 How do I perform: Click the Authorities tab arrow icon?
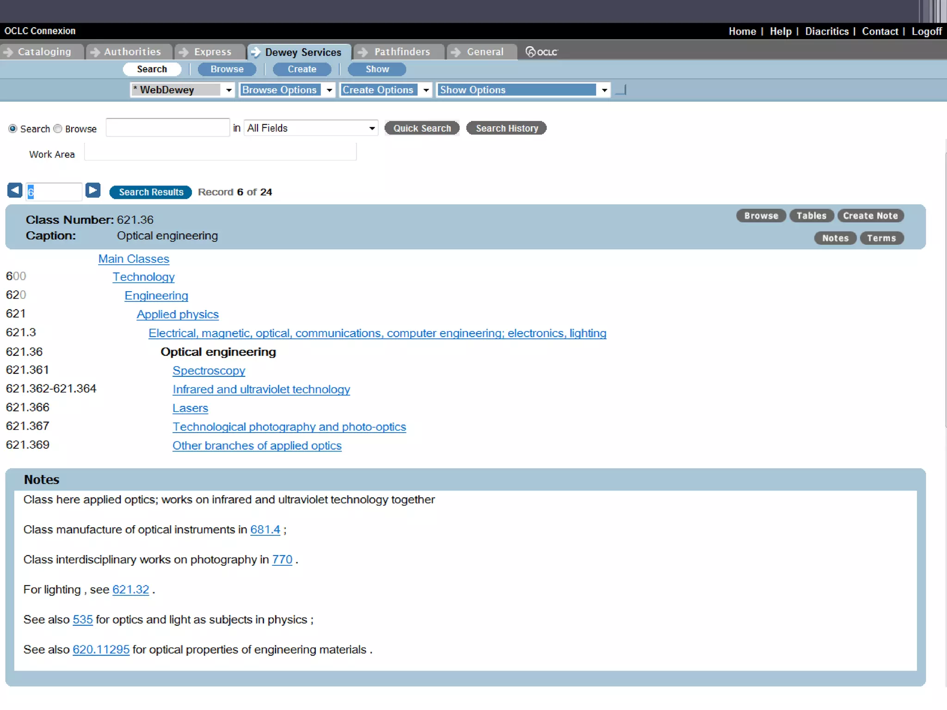(x=95, y=52)
